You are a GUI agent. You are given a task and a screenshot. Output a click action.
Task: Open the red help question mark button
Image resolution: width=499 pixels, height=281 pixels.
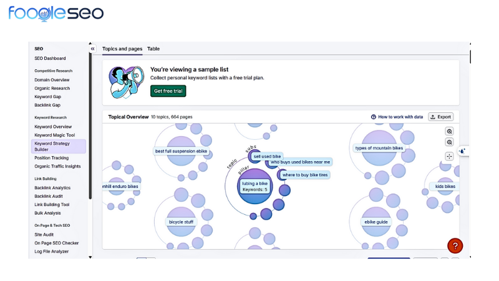coord(455,246)
